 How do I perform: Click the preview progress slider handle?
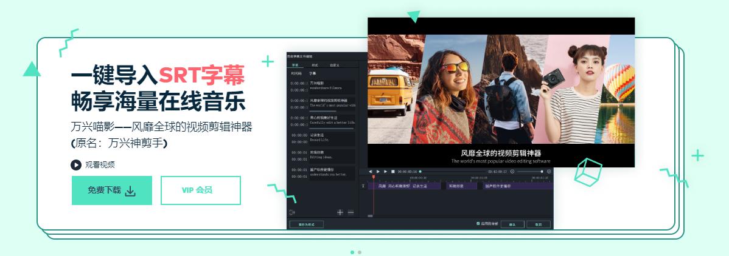(420, 172)
